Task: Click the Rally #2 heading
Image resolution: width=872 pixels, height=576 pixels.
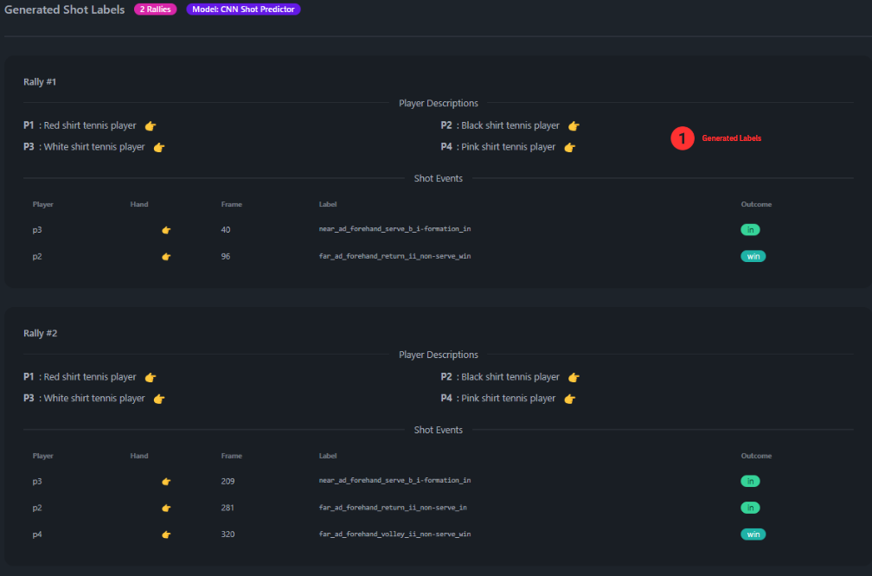Action: [41, 333]
